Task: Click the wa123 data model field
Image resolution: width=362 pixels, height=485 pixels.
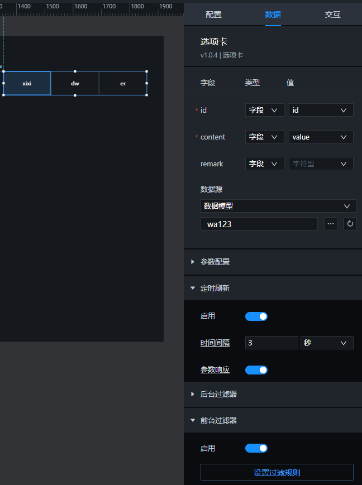Action: (x=259, y=224)
